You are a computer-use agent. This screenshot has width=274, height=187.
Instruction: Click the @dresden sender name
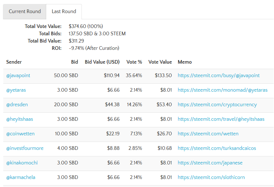tap(17, 105)
